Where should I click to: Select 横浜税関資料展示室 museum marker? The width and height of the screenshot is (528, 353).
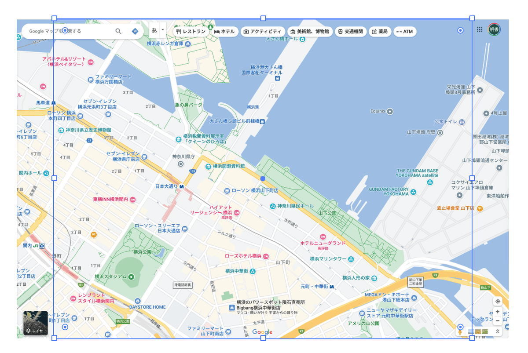point(178,139)
